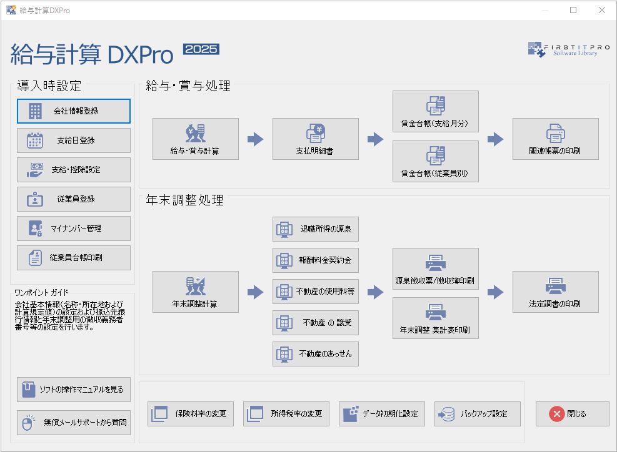Screen dimensions: 617x452
Task: Click the book icon beside 操作マニュアル
Action: pos(28,390)
